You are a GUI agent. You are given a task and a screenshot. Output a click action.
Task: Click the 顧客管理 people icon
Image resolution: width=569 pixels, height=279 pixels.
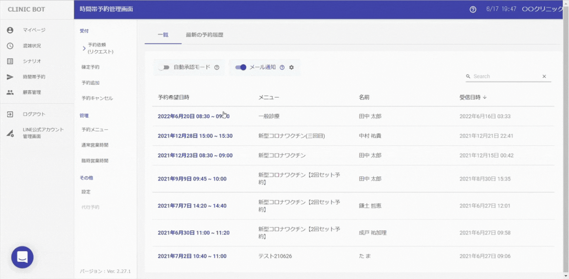pyautogui.click(x=10, y=92)
